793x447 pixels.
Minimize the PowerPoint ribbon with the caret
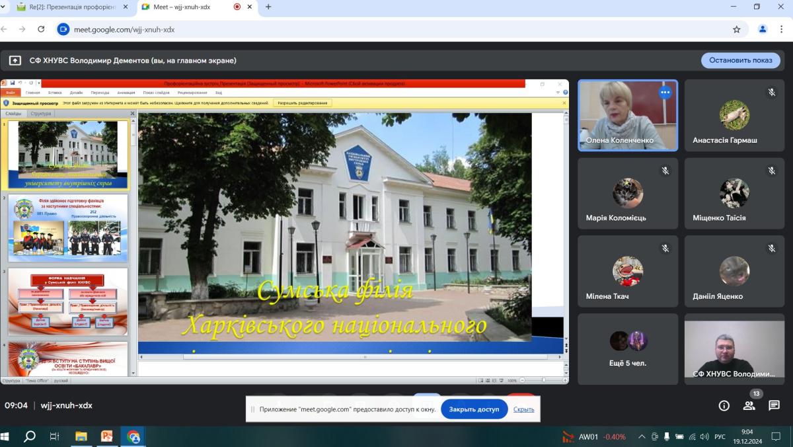tap(558, 93)
